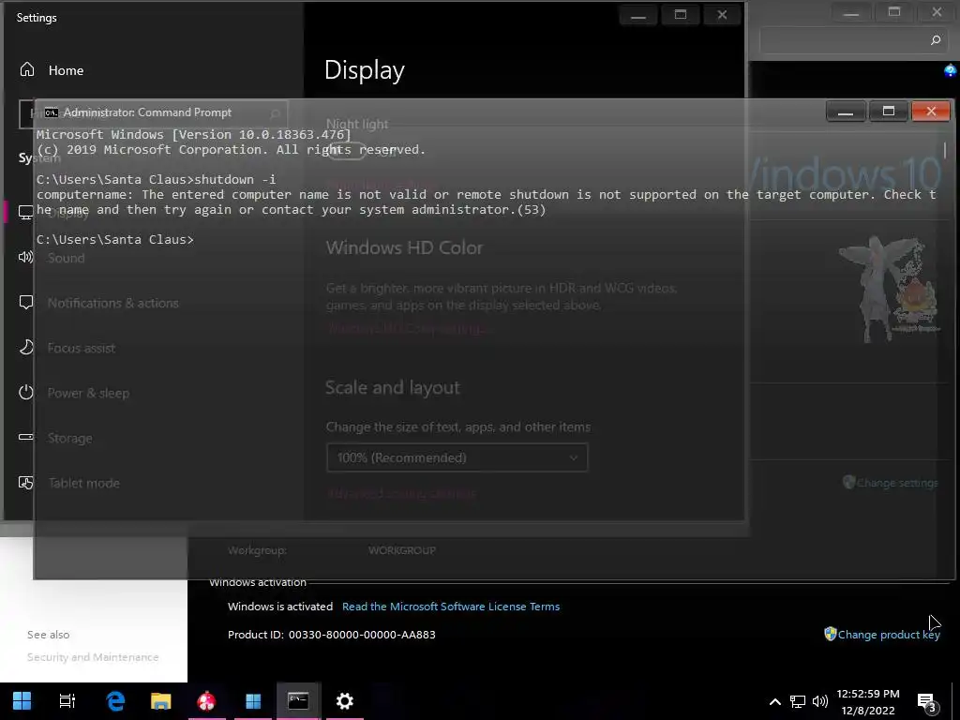The height and width of the screenshot is (720, 960).
Task: Open File Explorer from the taskbar
Action: coord(161,700)
